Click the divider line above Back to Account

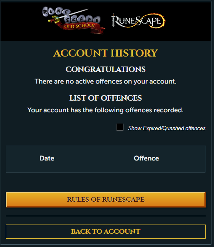point(106,216)
